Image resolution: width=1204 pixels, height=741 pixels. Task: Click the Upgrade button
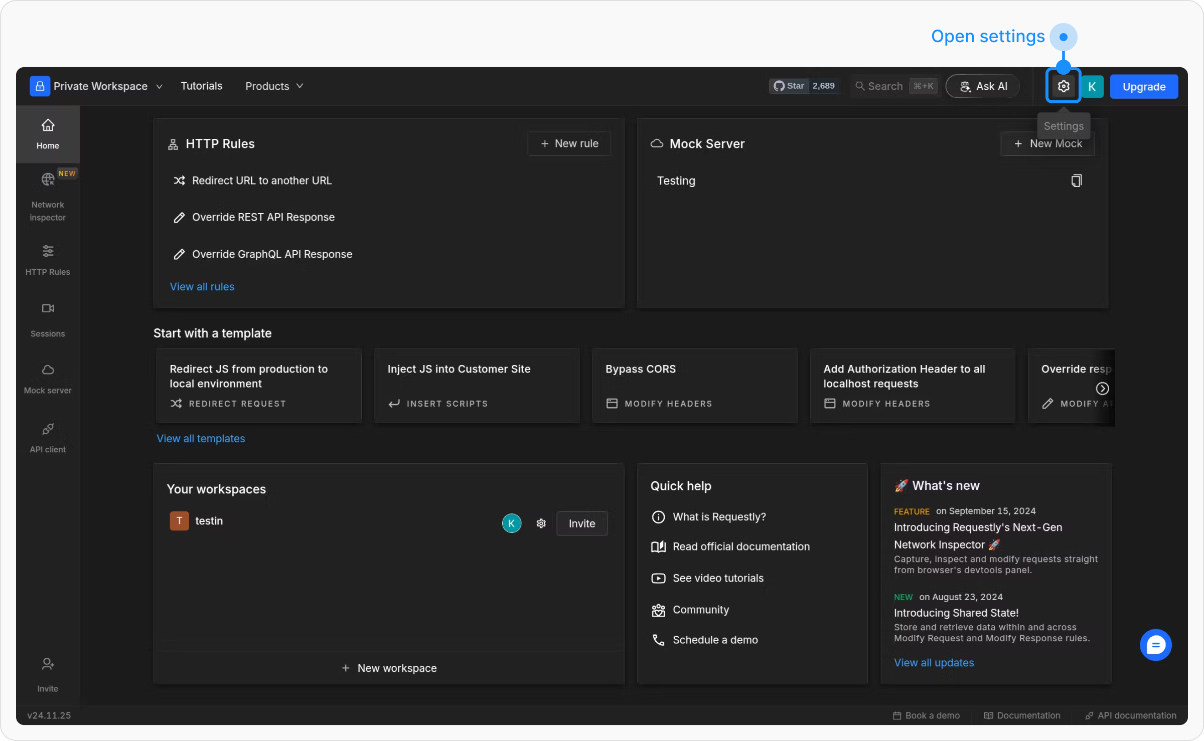[x=1143, y=87]
